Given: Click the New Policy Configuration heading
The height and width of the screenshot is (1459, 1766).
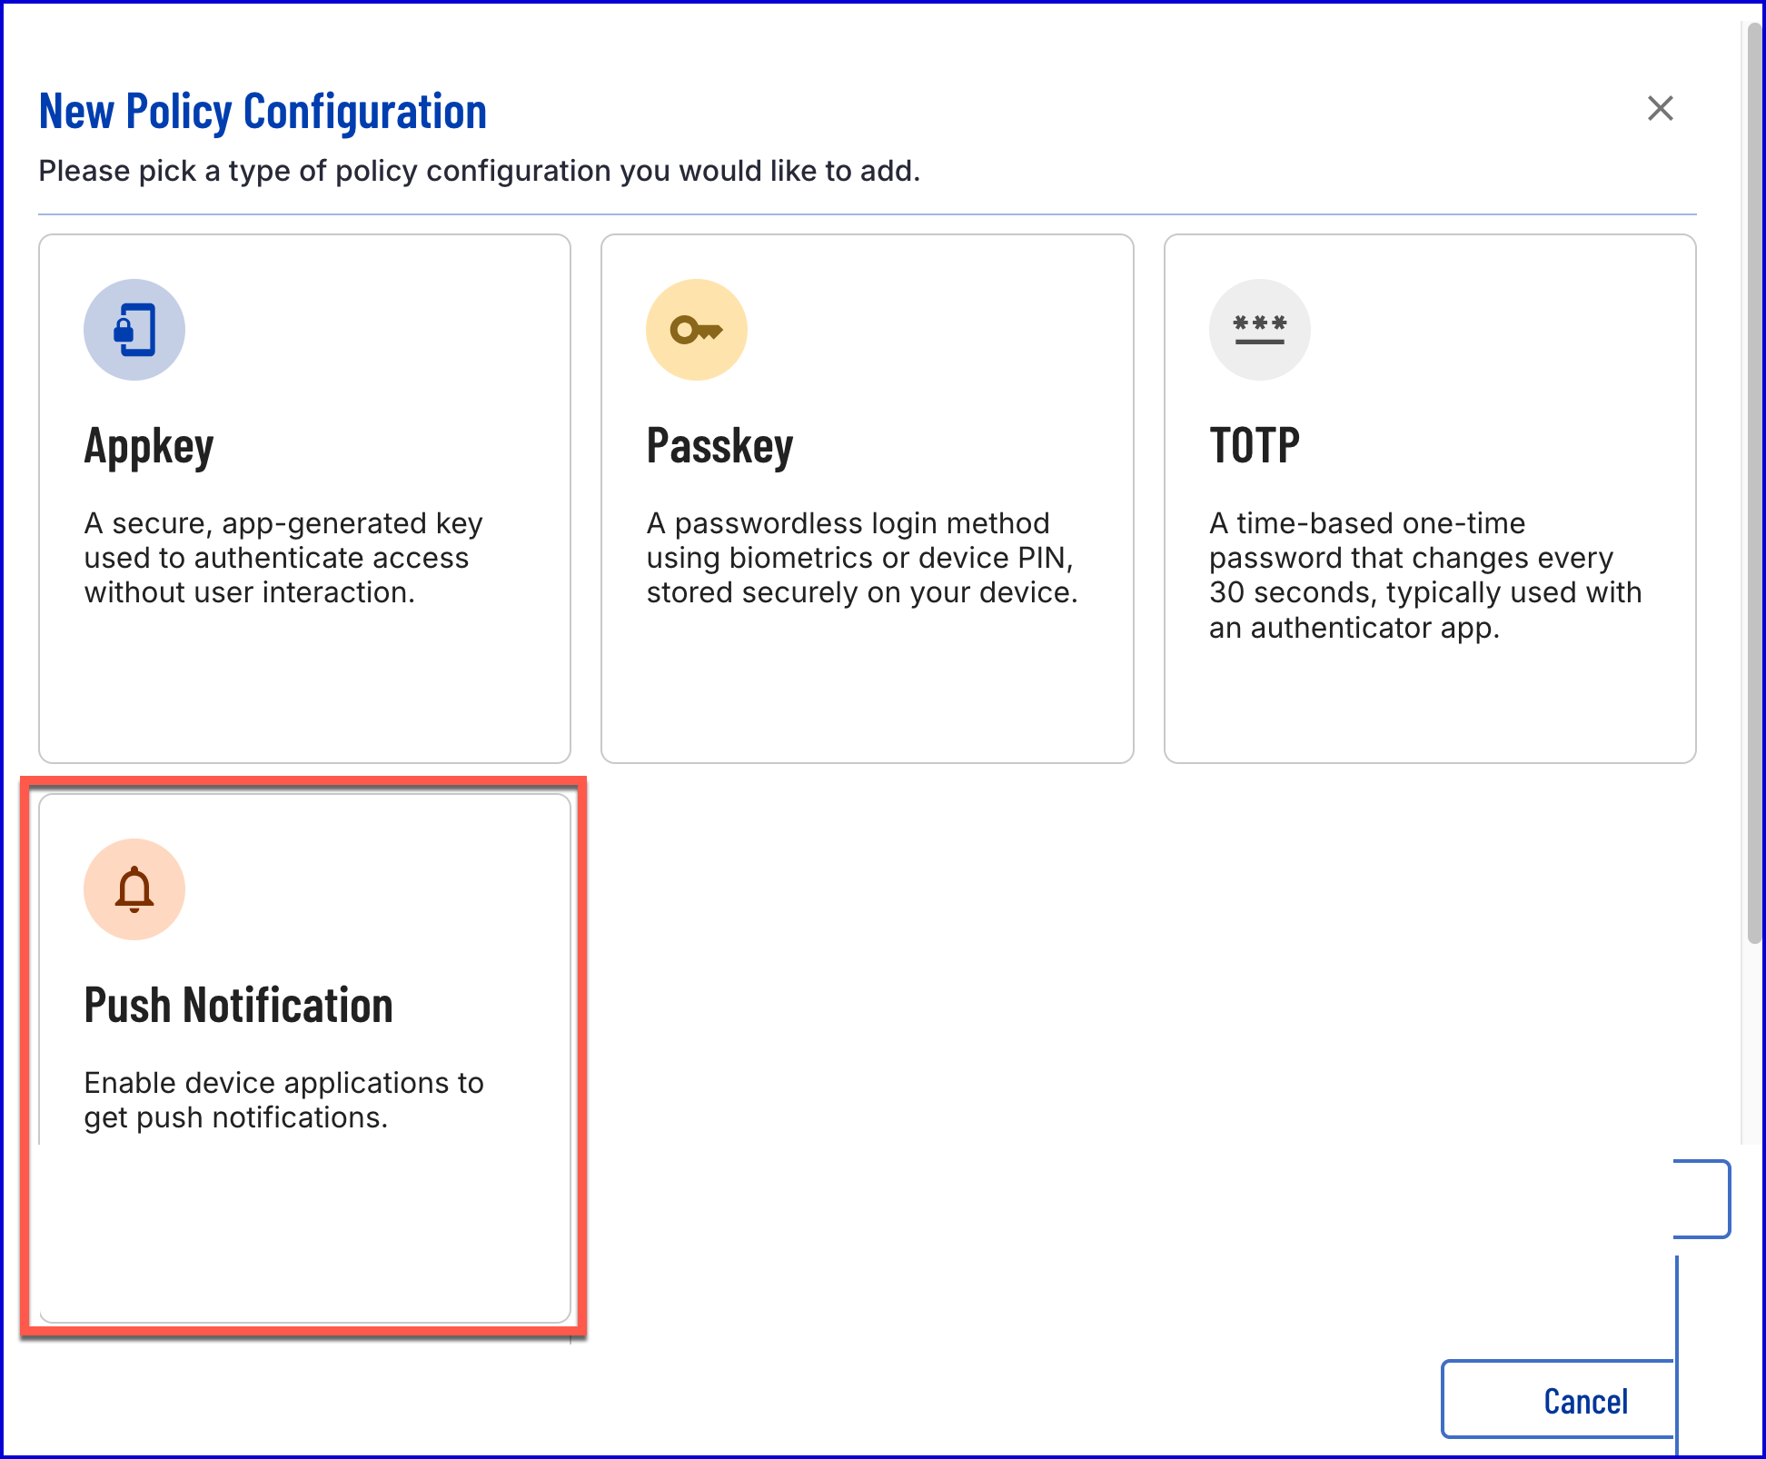Looking at the screenshot, I should 263,112.
